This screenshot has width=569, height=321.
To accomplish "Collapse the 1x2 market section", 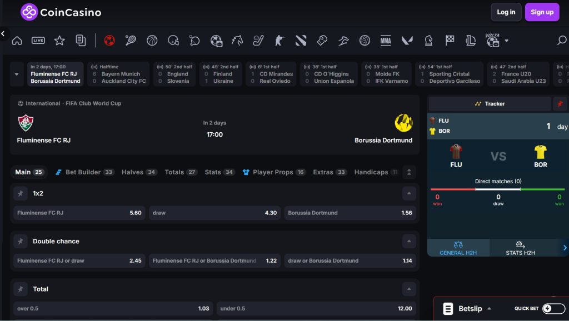I will tap(409, 193).
